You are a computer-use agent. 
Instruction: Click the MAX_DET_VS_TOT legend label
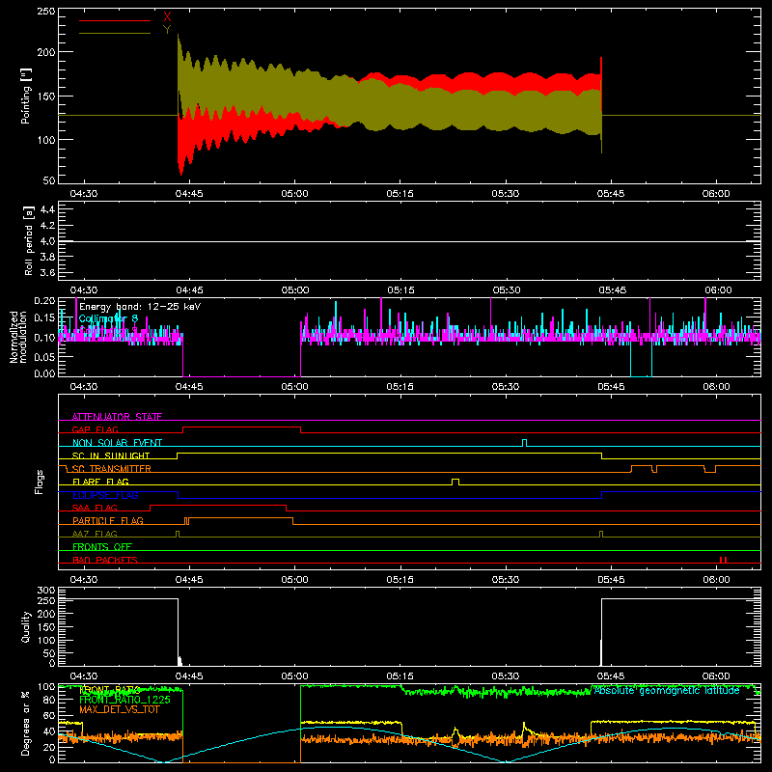(120, 709)
